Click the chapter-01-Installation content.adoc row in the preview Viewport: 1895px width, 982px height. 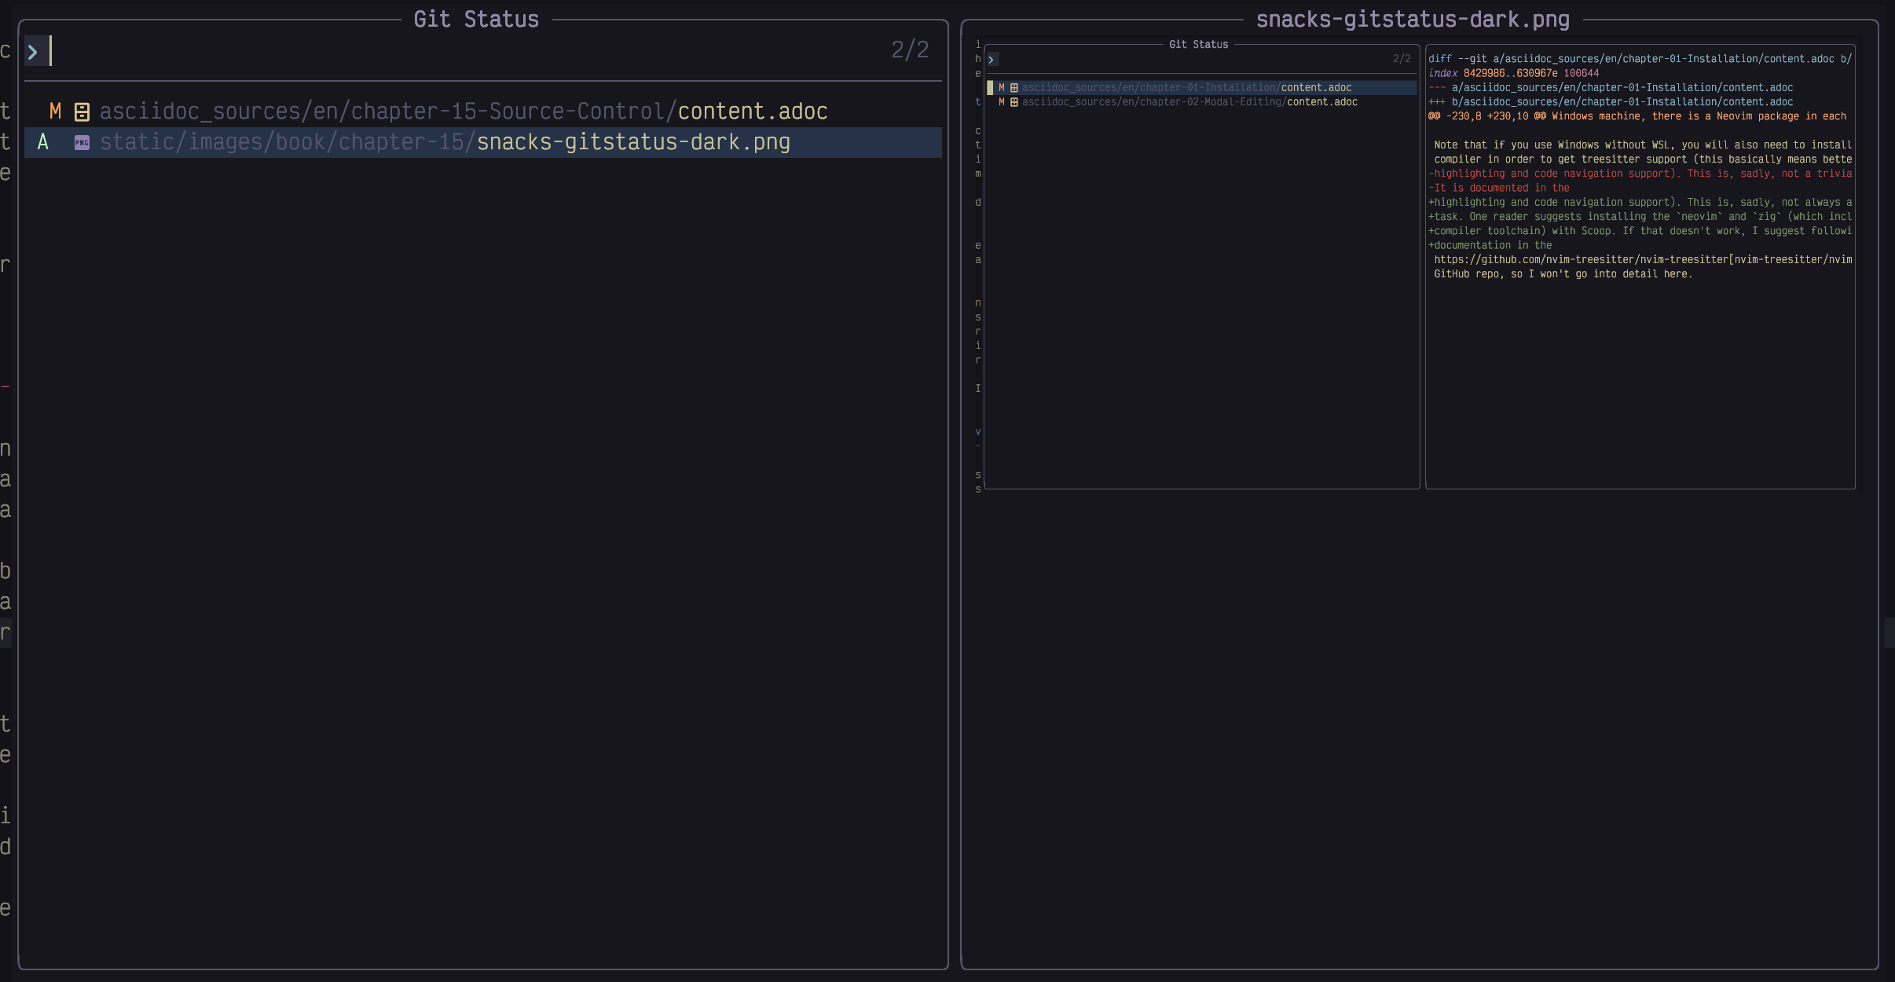[x=1186, y=88]
